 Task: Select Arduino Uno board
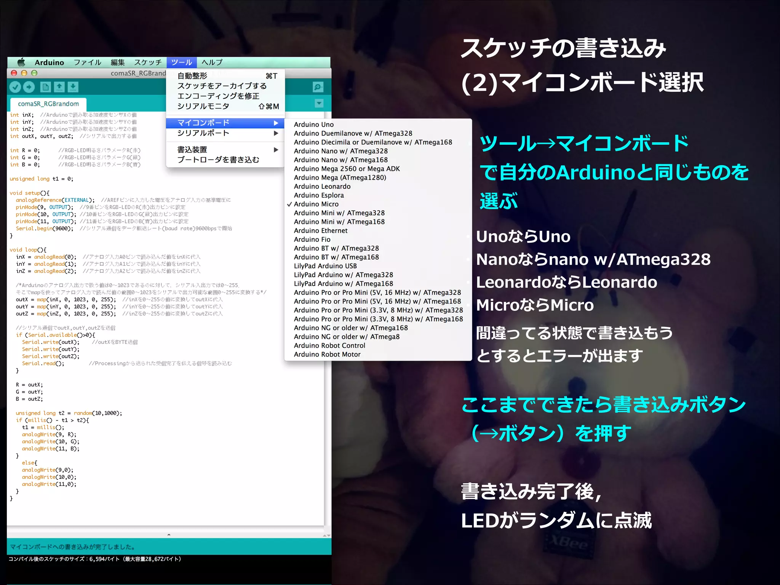tap(378, 125)
